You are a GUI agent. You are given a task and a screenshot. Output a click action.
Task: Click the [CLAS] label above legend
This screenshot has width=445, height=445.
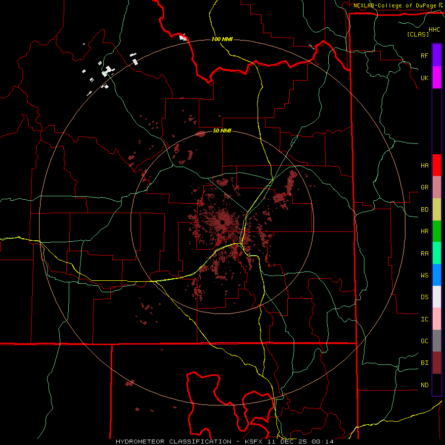click(x=418, y=34)
